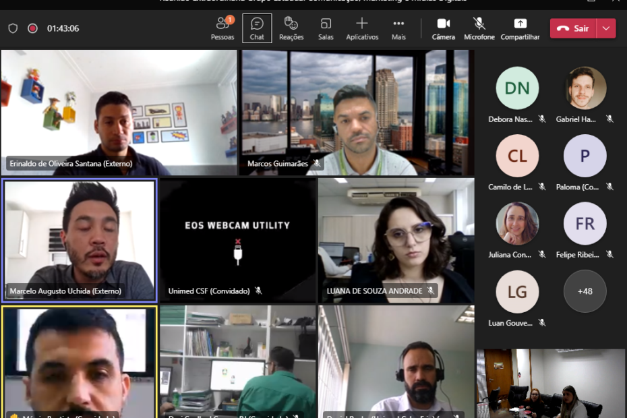Click the shield security icon
This screenshot has height=418, width=627.
(x=13, y=28)
